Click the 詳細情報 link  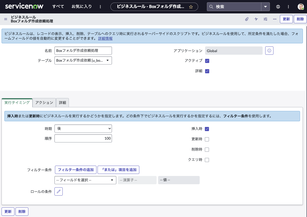[x=105, y=38]
